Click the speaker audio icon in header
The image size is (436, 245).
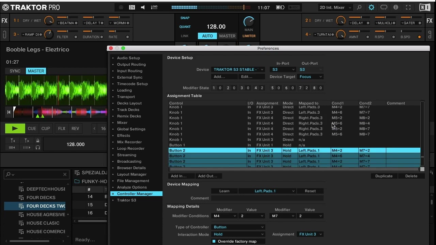tap(143, 7)
